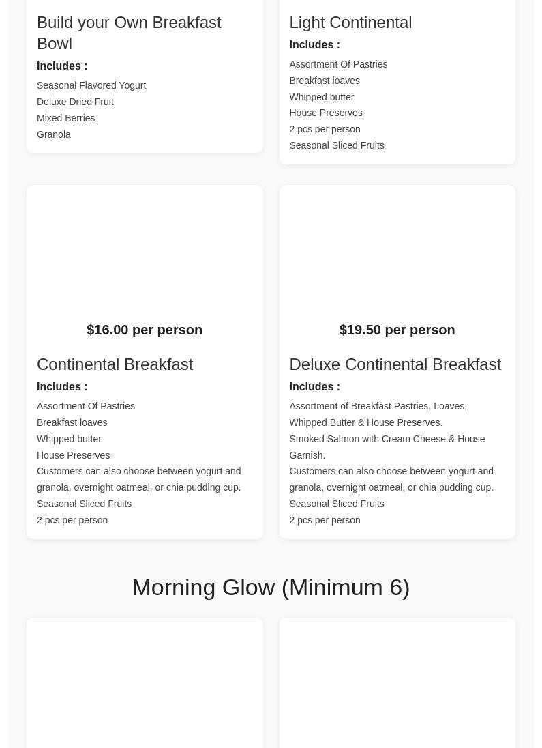Click Mixed Berries in the Breakfast Bowl card

[66, 118]
